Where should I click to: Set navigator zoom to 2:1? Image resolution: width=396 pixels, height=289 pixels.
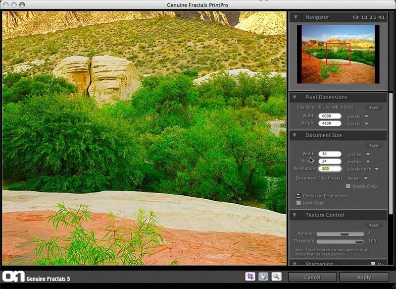pyautogui.click(x=373, y=17)
